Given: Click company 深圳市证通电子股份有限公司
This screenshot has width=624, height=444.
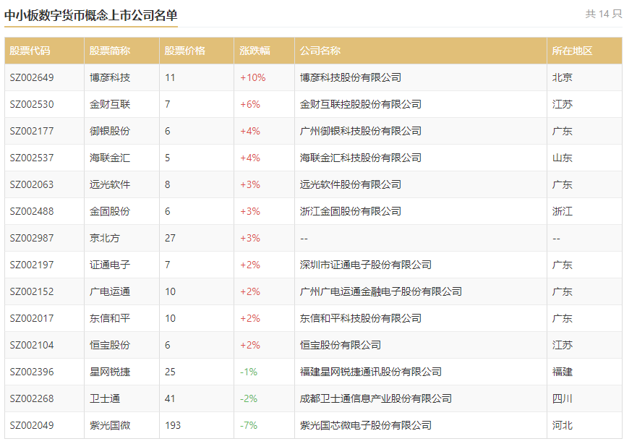Looking at the screenshot, I should pyautogui.click(x=366, y=265).
